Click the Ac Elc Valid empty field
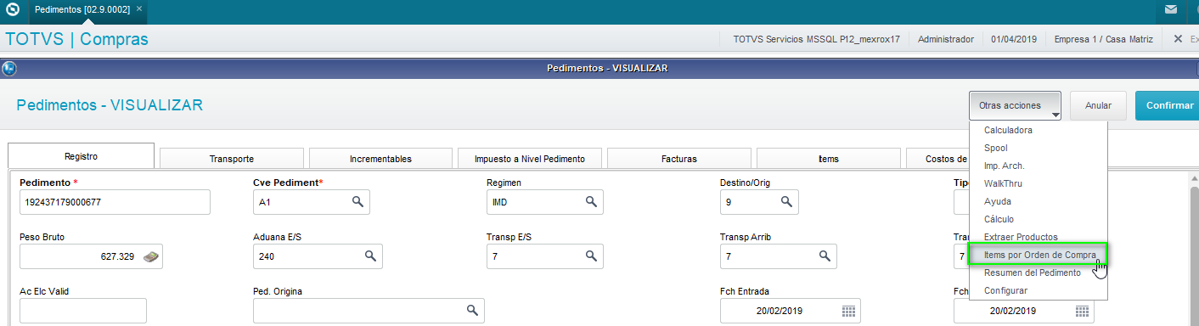 click(83, 311)
